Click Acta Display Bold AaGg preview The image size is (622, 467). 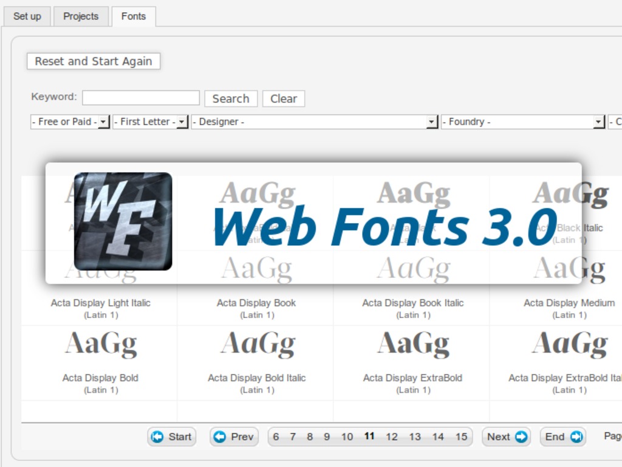click(101, 344)
